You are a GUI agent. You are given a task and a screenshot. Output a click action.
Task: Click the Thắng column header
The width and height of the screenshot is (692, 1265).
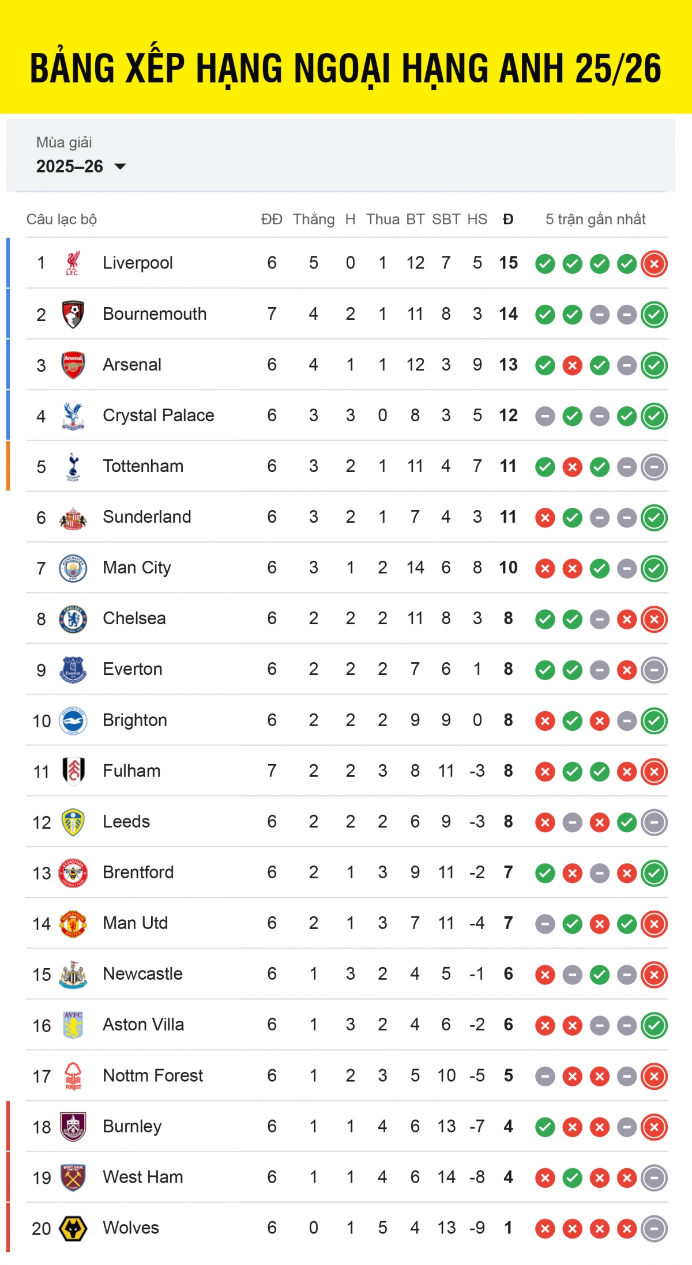point(314,220)
